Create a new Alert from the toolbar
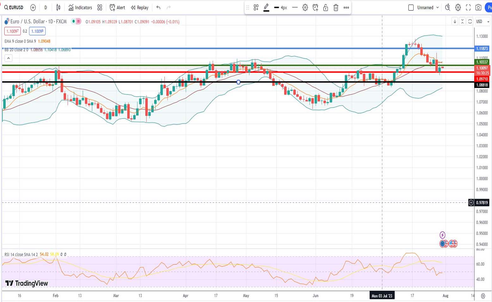The height and width of the screenshot is (302, 492). tap(117, 8)
